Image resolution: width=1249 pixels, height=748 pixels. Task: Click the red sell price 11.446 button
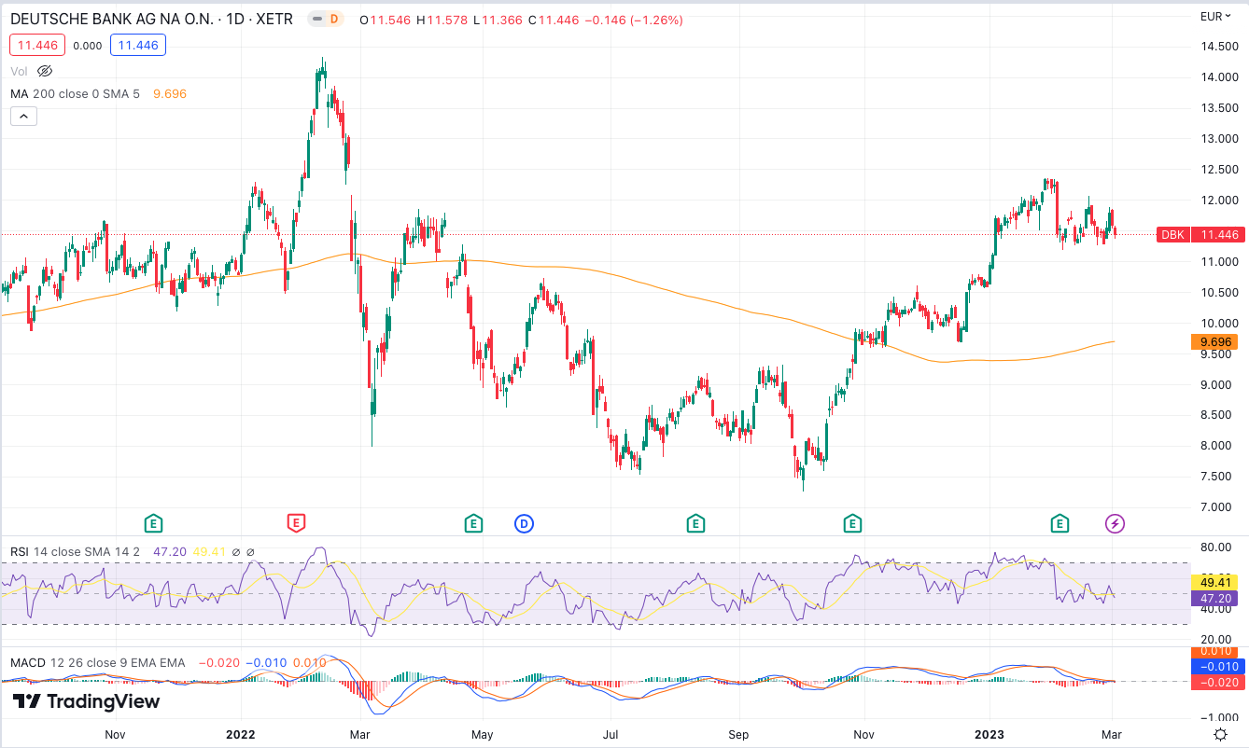(36, 45)
